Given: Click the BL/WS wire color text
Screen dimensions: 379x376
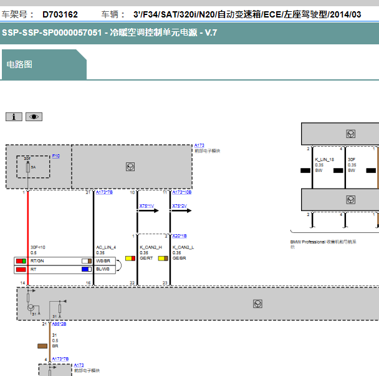Looking at the screenshot, I should [x=103, y=269].
